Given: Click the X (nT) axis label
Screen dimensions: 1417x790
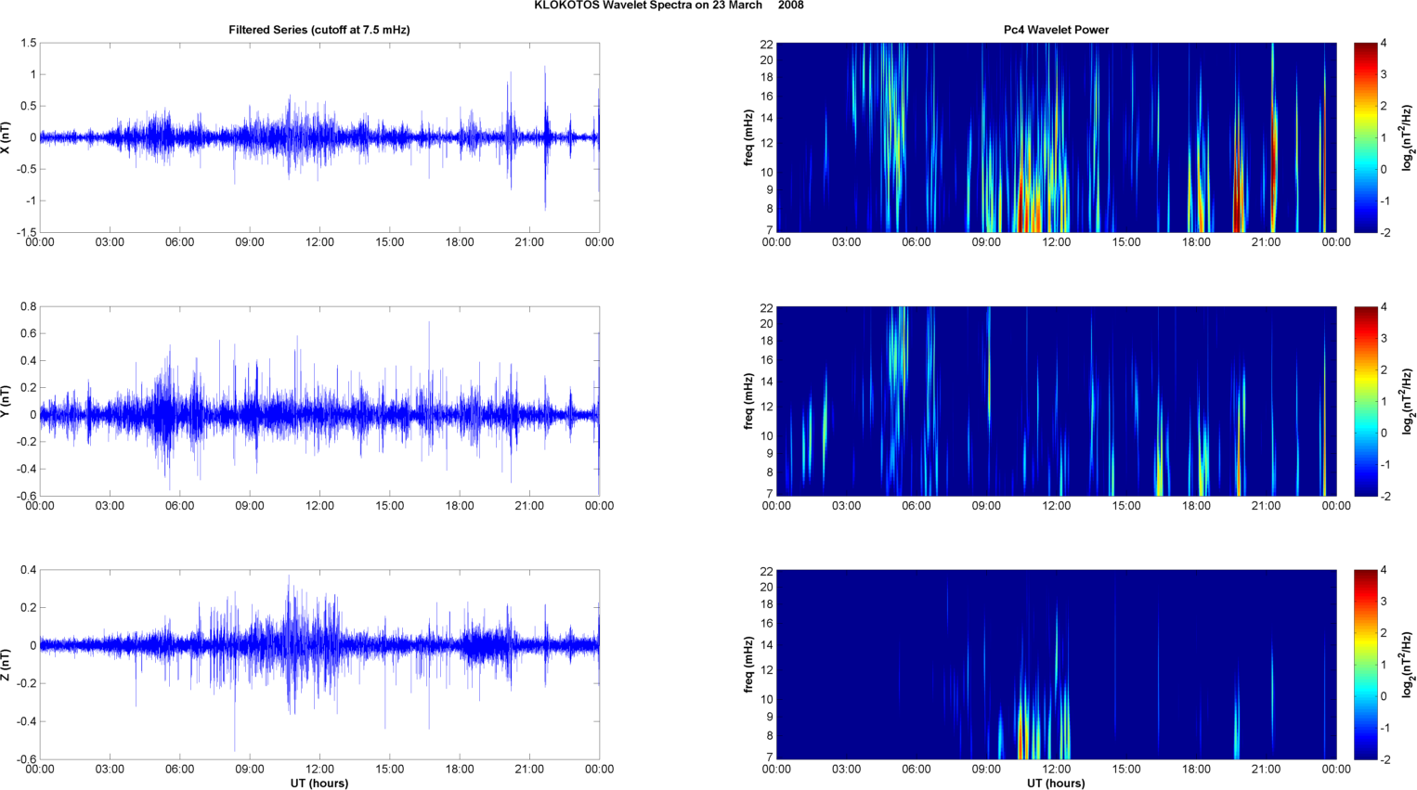Looking at the screenshot, I should tap(6, 137).
